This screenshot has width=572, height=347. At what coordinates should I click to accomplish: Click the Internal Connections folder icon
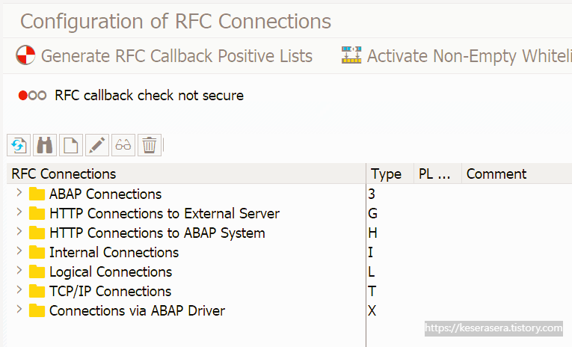[x=37, y=252]
